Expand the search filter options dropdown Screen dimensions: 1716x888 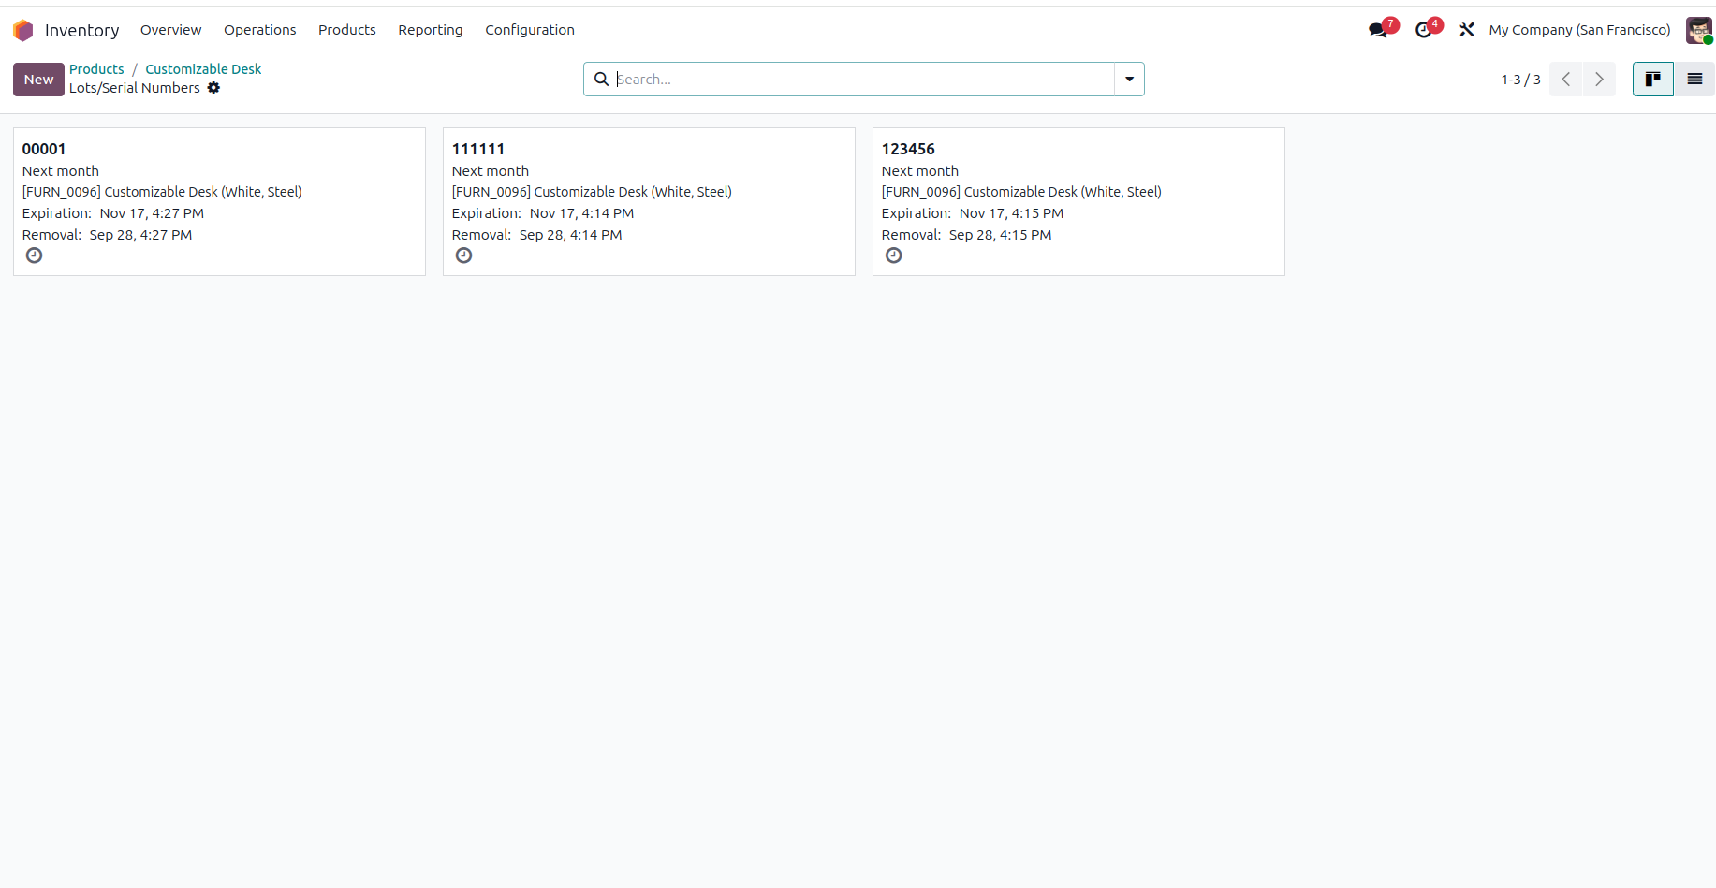(1129, 80)
